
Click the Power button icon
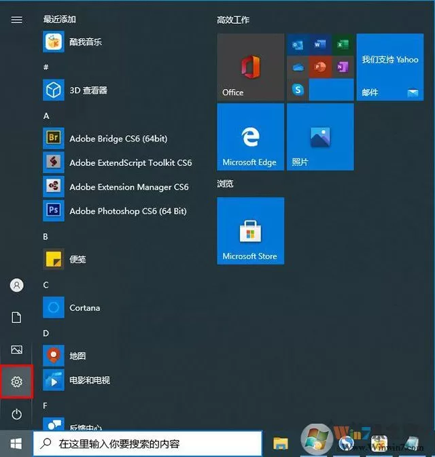point(16,414)
